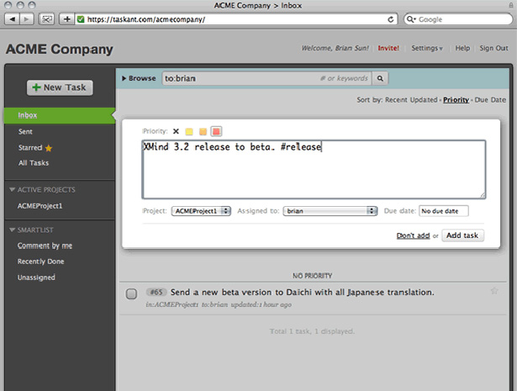Go back using browser back arrow
517x391 pixels.
13,19
